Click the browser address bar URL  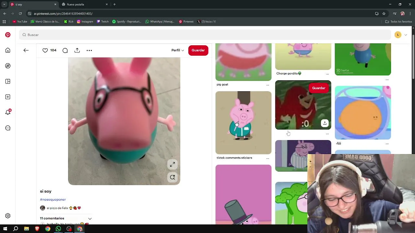(x=63, y=14)
